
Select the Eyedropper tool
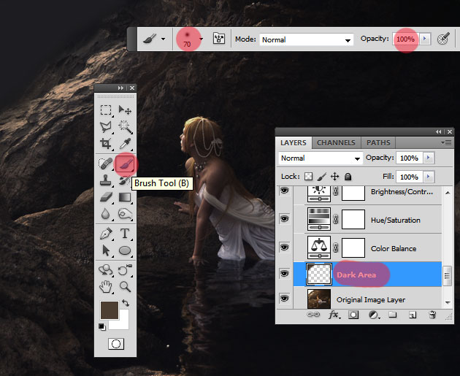[126, 144]
